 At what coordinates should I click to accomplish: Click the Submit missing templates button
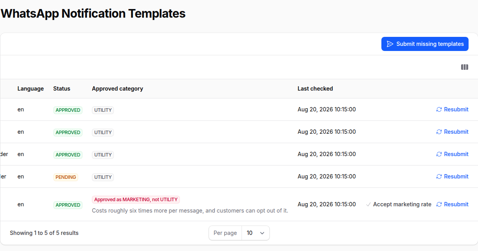point(425,44)
